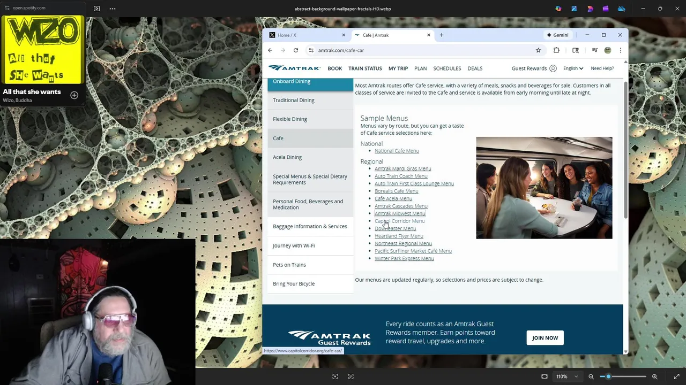The image size is (686, 385).
Task: Click the Guest Rewards account icon
Action: (x=553, y=68)
